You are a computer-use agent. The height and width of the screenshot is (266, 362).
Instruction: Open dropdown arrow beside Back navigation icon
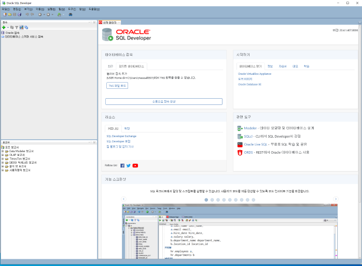(x=44, y=15)
